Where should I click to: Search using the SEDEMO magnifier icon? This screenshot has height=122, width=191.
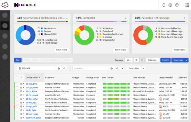pos(65,68)
